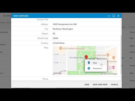Screen dimensions: 135x101
Task: Click GCDC Grilled Cheese Bar label
Action: click(x=73, y=49)
